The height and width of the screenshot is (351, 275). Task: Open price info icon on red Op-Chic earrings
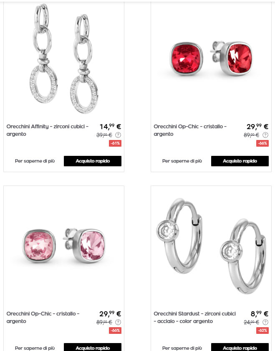click(265, 135)
